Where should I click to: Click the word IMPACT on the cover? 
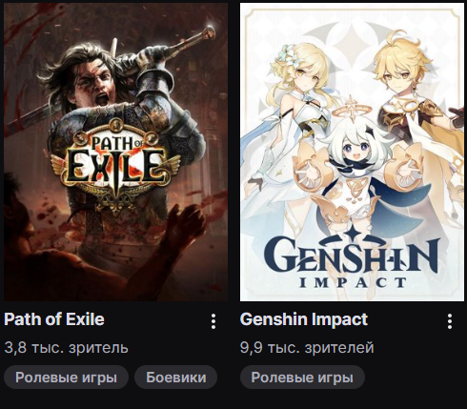coord(353,282)
